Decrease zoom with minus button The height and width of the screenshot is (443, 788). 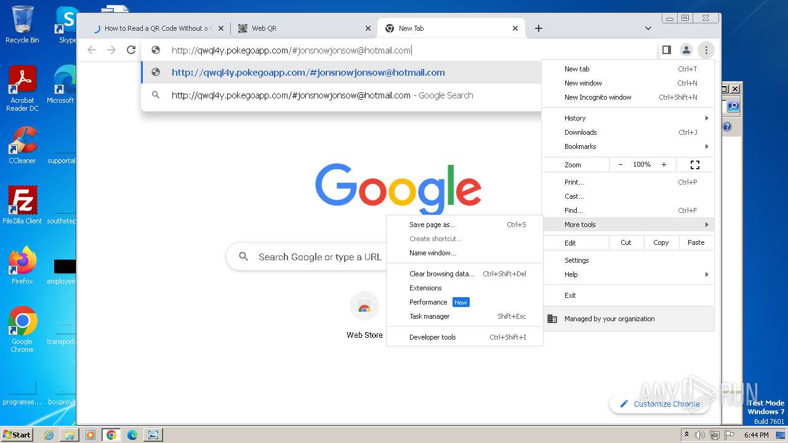tap(620, 165)
